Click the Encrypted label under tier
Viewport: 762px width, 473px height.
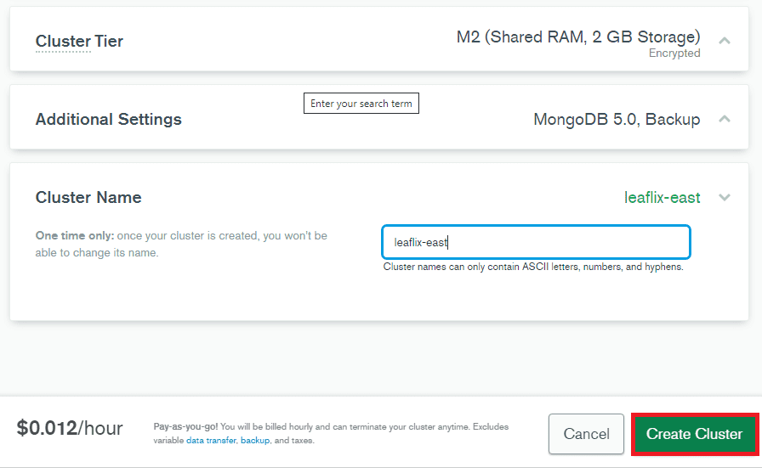674,53
